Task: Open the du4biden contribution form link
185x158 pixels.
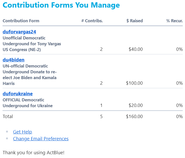Action: [13, 60]
